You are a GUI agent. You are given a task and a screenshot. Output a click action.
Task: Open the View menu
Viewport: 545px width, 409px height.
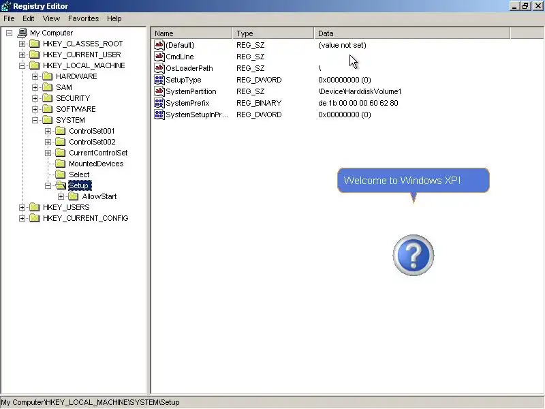pos(51,18)
